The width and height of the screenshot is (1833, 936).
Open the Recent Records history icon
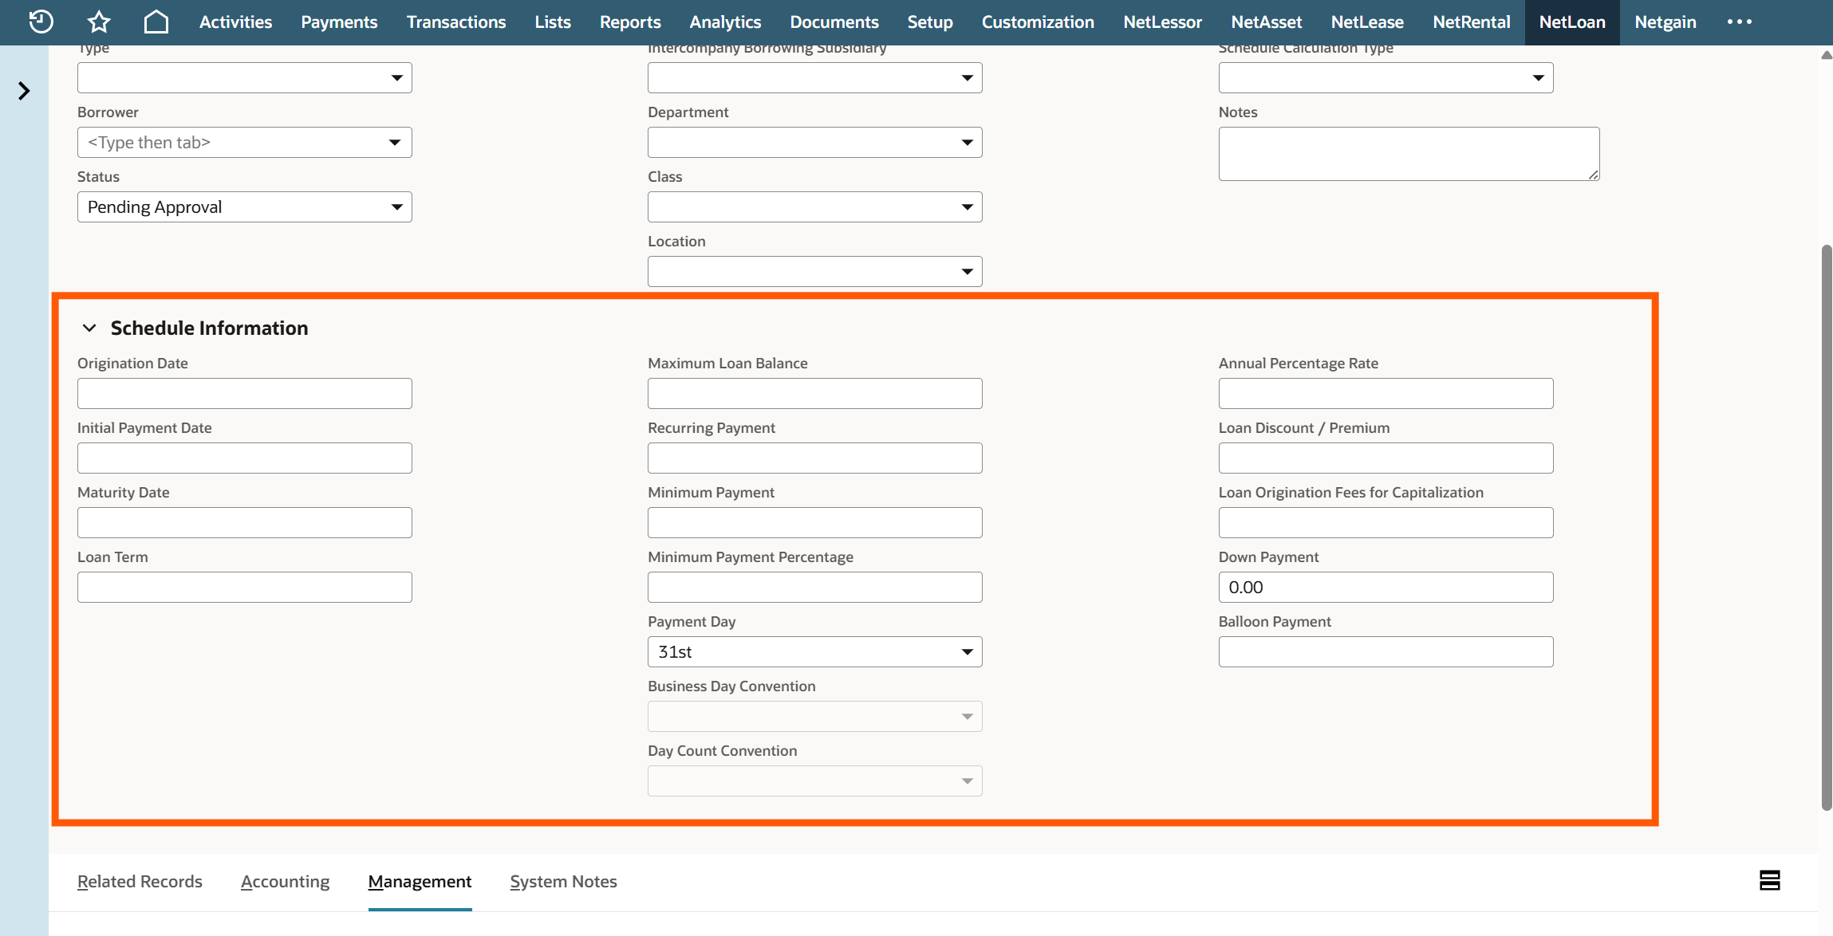(41, 22)
